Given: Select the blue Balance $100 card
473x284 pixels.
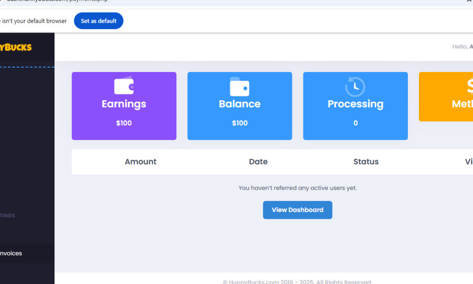Looking at the screenshot, I should click(239, 106).
